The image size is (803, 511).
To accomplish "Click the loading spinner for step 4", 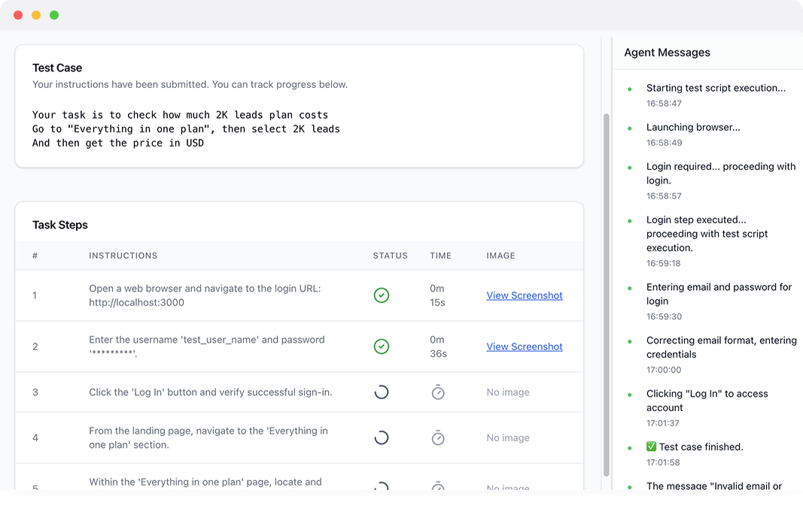I will 381,438.
